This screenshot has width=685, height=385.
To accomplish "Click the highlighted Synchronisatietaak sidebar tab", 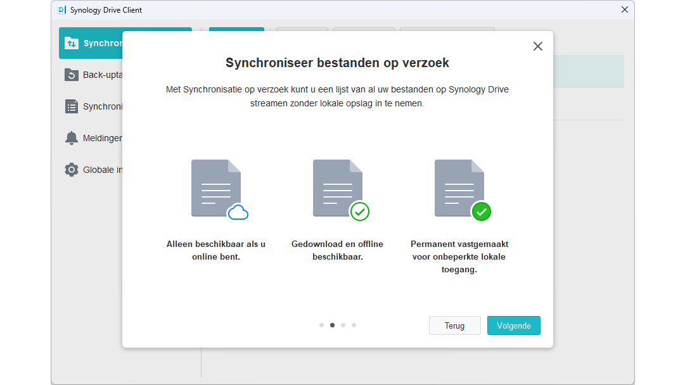I will (x=101, y=42).
